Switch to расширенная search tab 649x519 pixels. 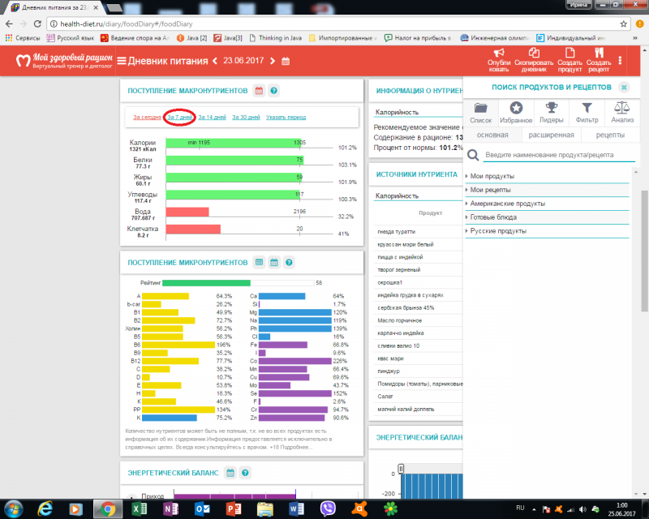point(548,135)
